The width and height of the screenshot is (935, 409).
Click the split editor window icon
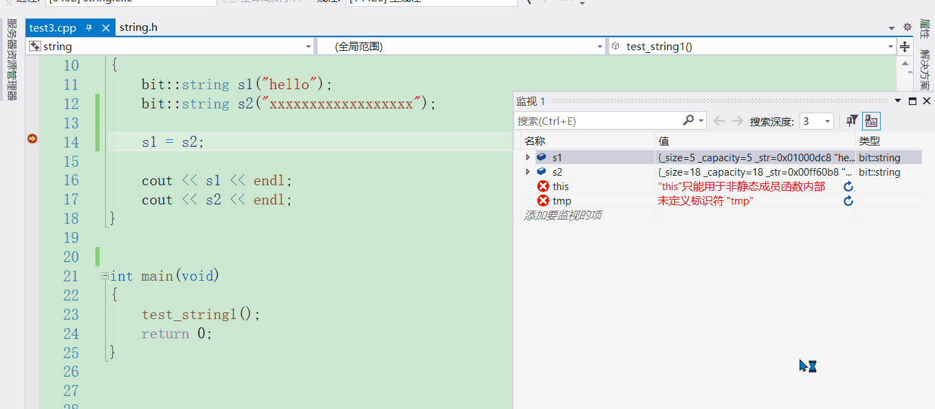(905, 47)
